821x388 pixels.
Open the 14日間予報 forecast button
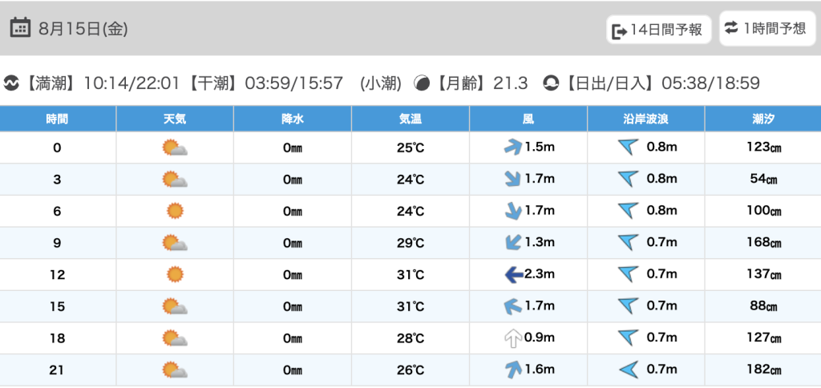coord(657,30)
